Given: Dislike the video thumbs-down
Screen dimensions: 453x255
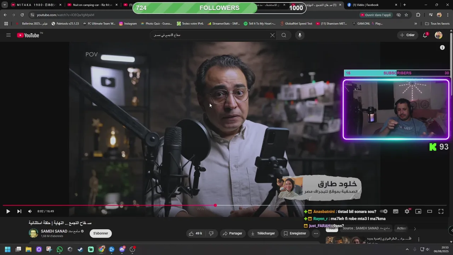Looking at the screenshot, I should click(211, 233).
